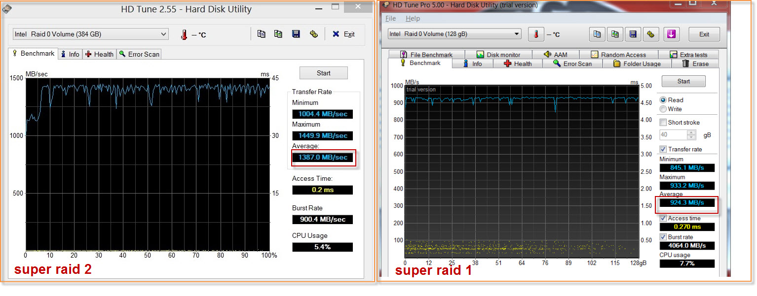Screen dimensions: 757x296
Task: Click Start button in HD Tune Pro
Action: 683,81
